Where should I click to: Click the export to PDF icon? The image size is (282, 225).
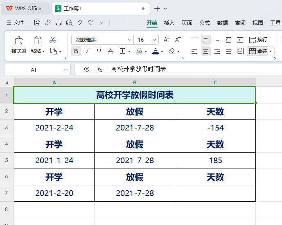click(48, 23)
